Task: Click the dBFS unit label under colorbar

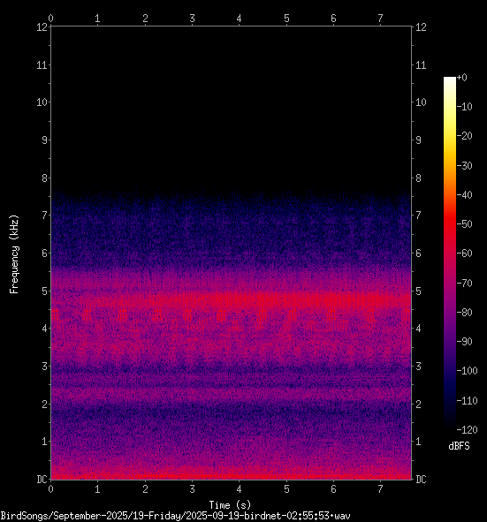Action: (x=459, y=446)
